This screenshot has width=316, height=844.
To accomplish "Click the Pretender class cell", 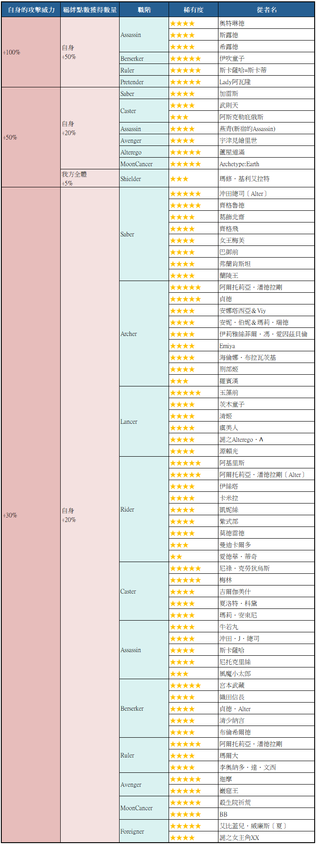I will [x=132, y=82].
